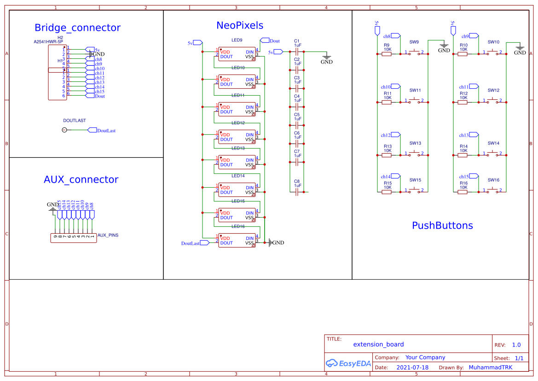Click the DOUTLAST circle terminal symbol
Image resolution: width=538 pixels, height=381 pixels.
tap(64, 130)
